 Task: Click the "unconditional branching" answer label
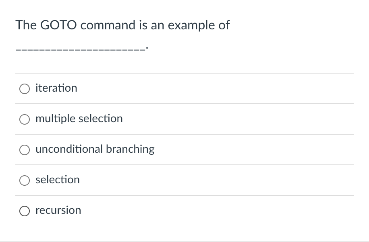(95, 149)
